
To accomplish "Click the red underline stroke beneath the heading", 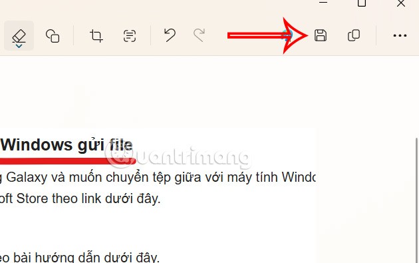I will 68,161.
